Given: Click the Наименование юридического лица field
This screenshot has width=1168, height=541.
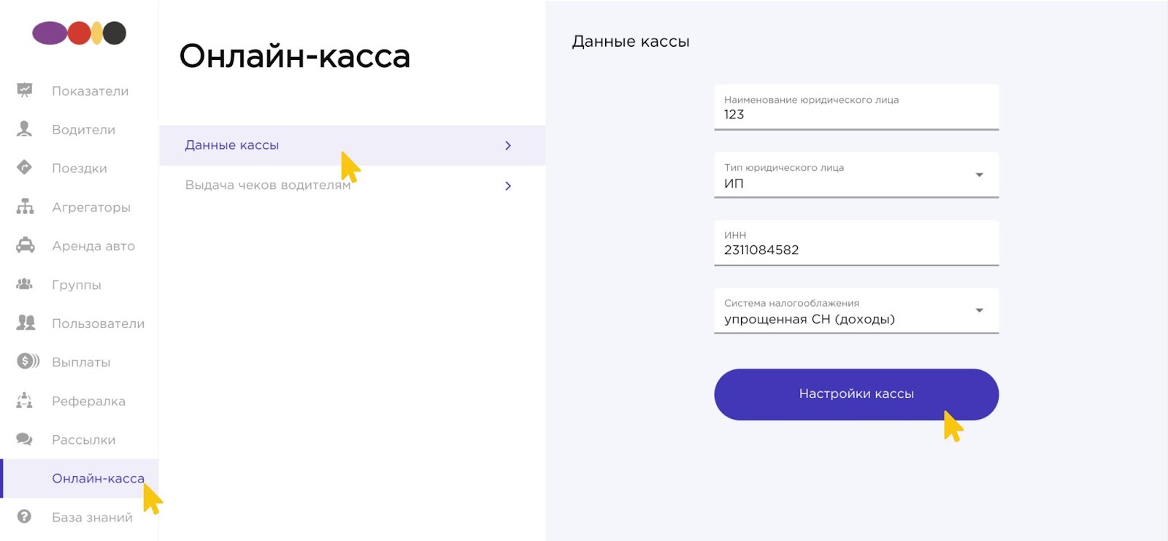Looking at the screenshot, I should pyautogui.click(x=856, y=107).
